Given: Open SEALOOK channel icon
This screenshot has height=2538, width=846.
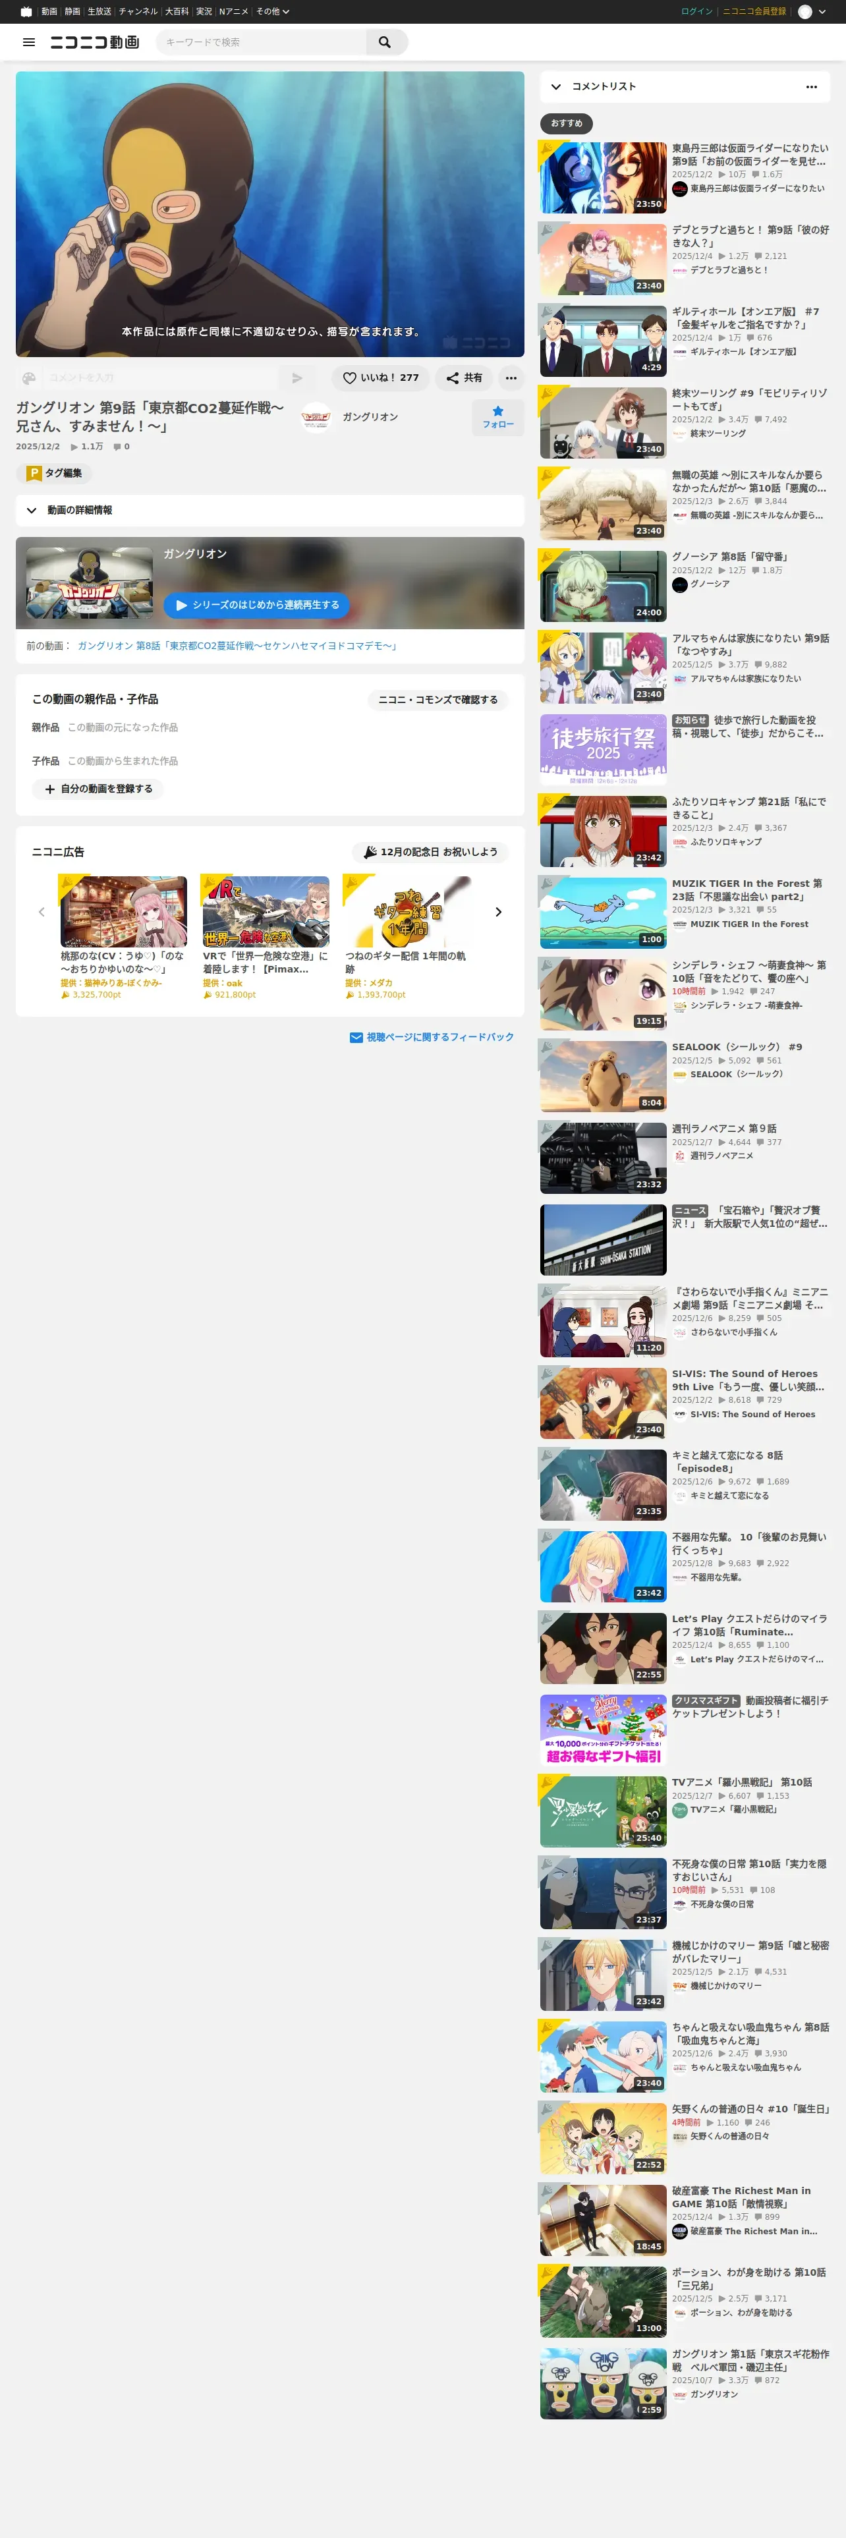Looking at the screenshot, I should point(679,1075).
